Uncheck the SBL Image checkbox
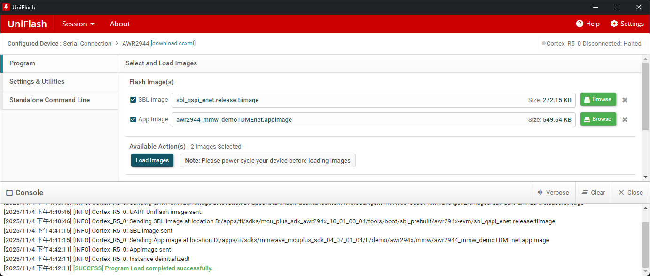Image resolution: width=650 pixels, height=276 pixels. [133, 100]
